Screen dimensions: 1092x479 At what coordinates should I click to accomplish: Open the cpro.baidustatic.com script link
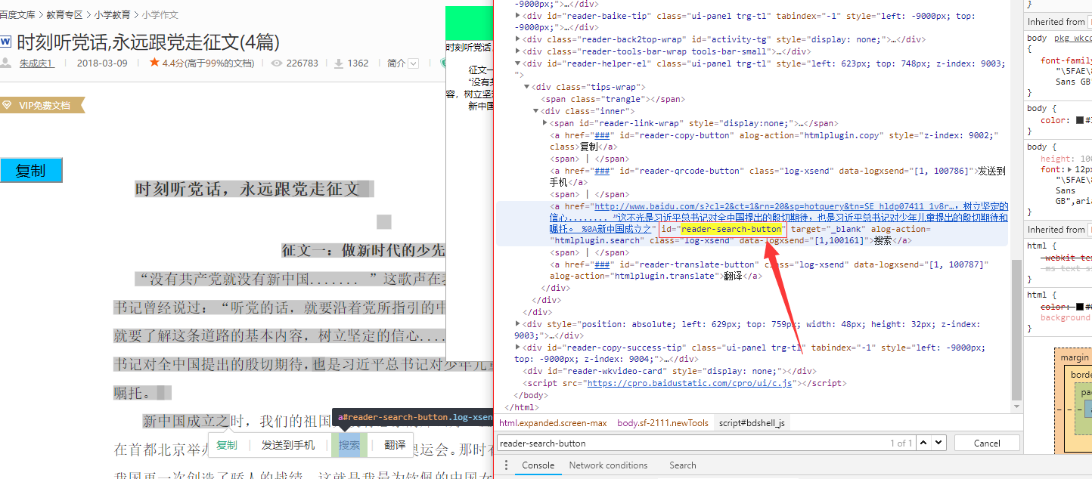click(690, 383)
